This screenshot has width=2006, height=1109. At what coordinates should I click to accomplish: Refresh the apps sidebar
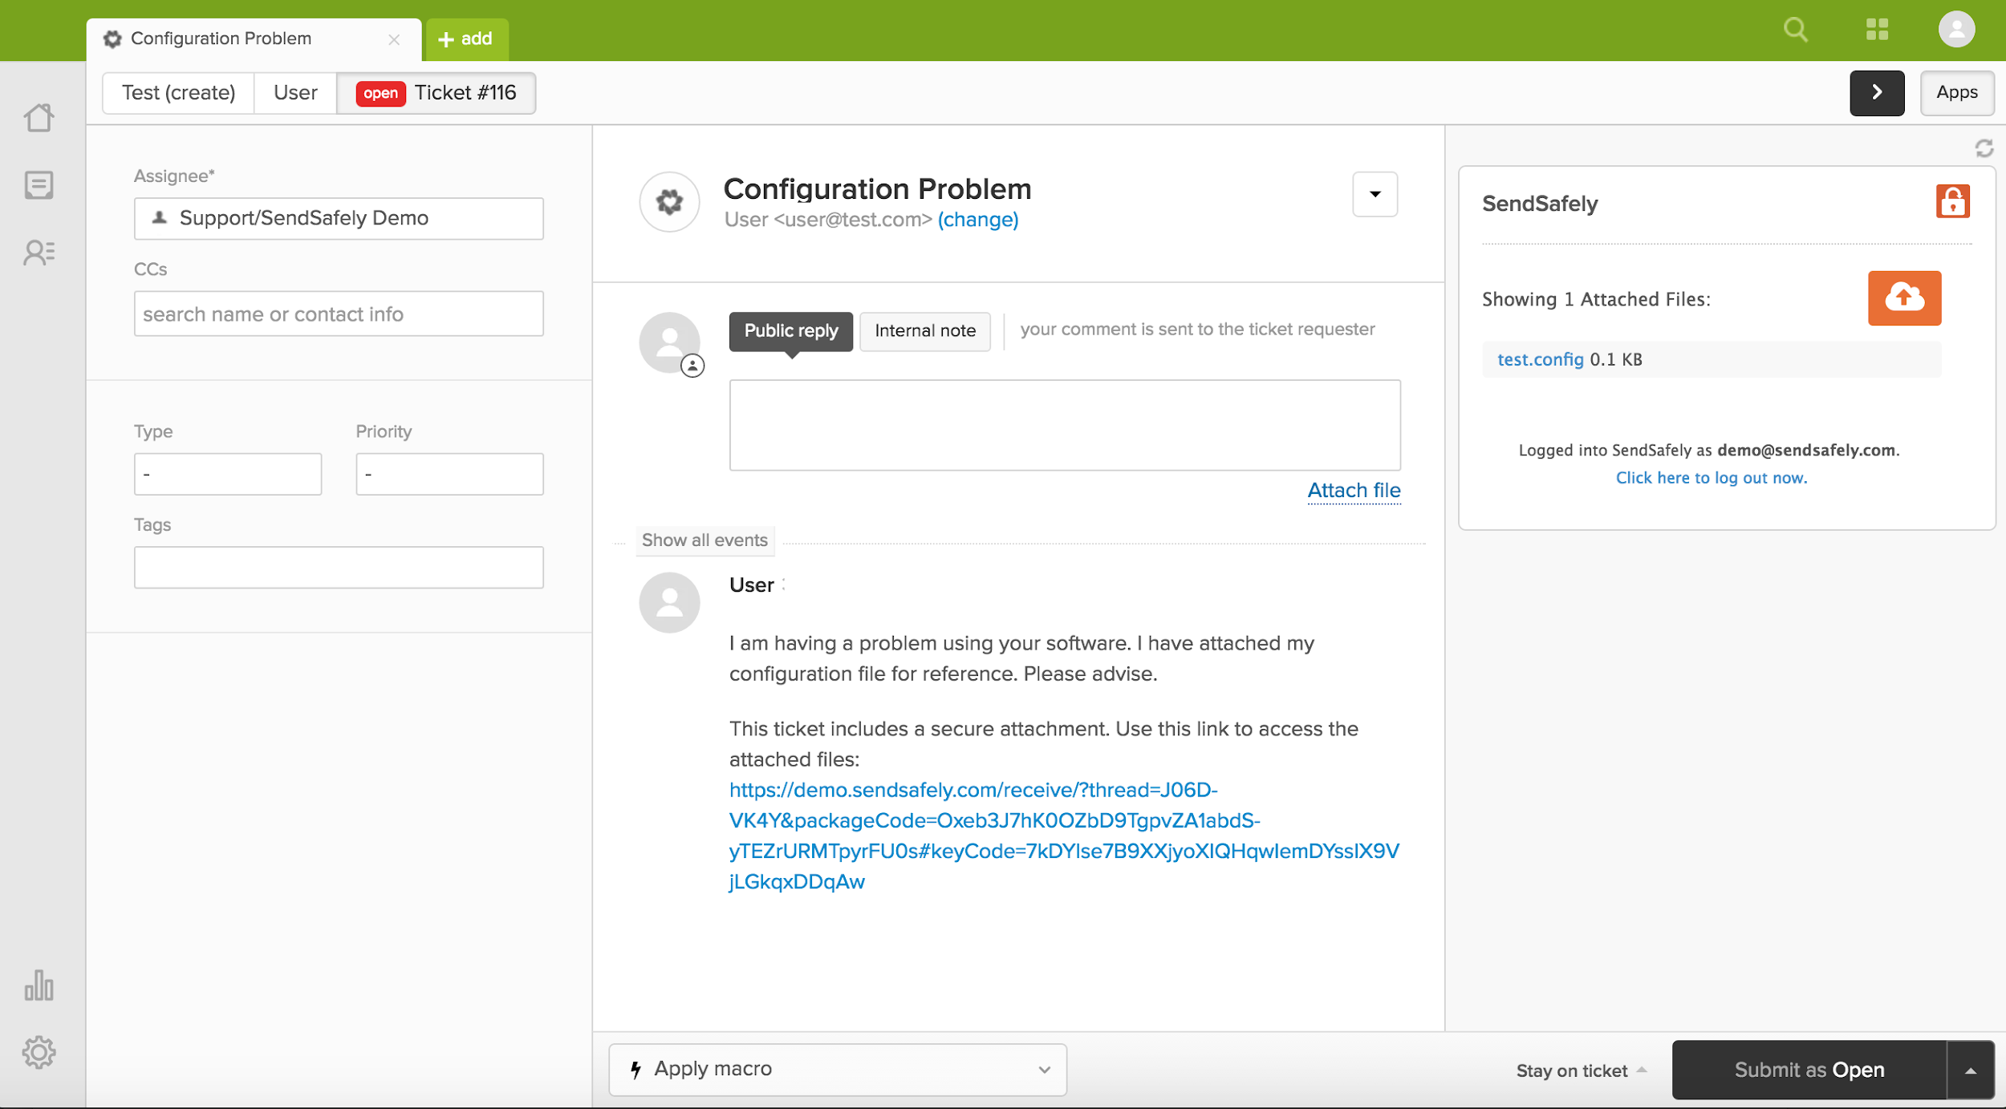[x=1984, y=148]
